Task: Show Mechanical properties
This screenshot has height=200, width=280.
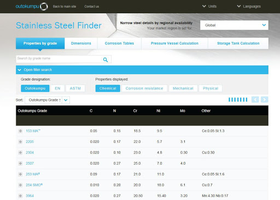Action: [x=183, y=88]
